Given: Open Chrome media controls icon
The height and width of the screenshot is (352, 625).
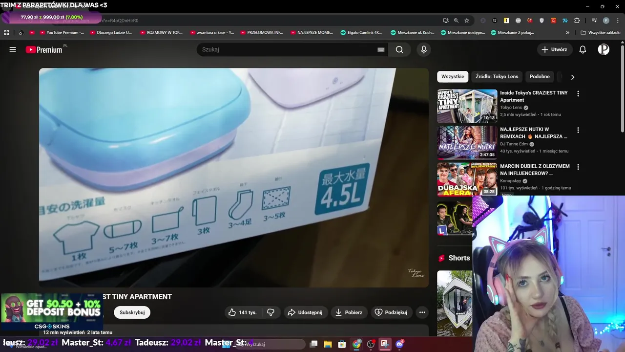Looking at the screenshot, I should click(x=594, y=21).
